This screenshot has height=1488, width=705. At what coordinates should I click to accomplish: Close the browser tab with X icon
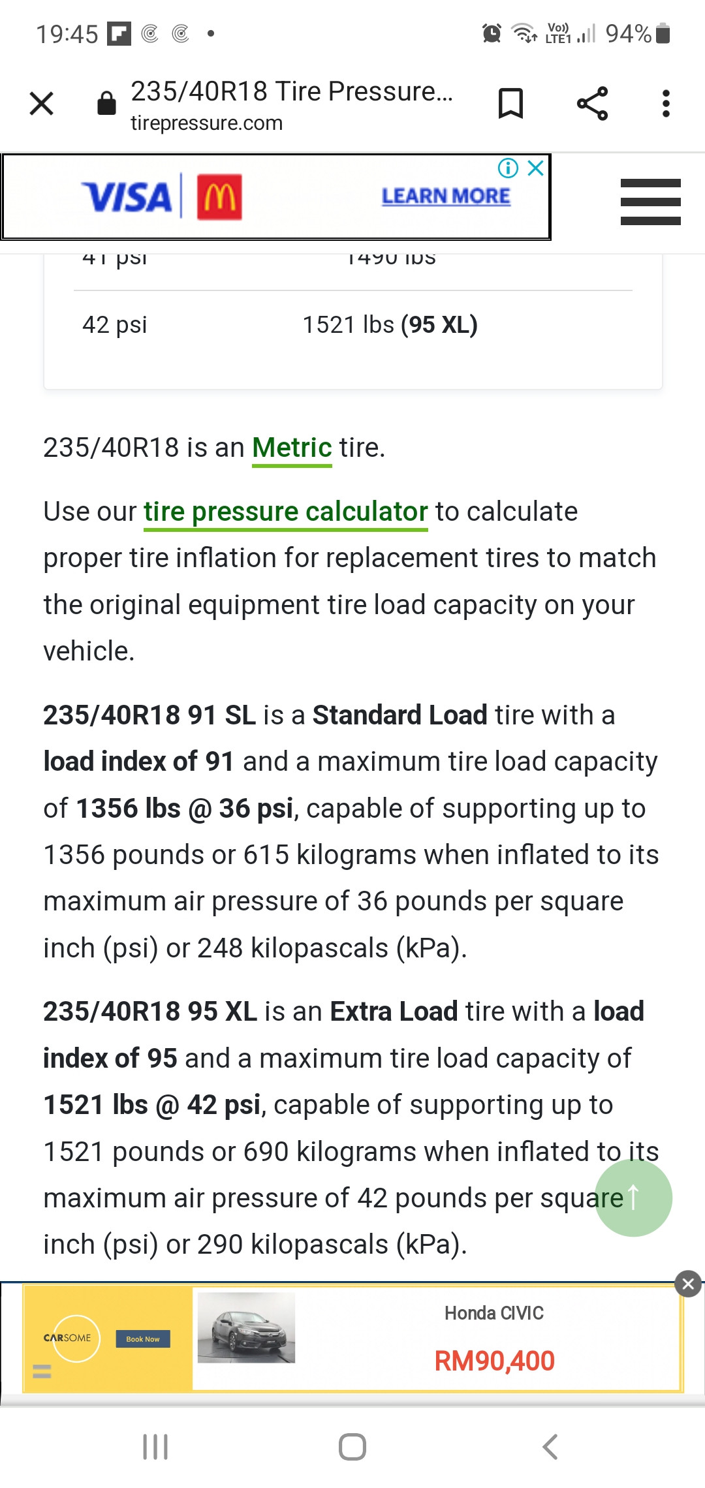click(x=42, y=103)
